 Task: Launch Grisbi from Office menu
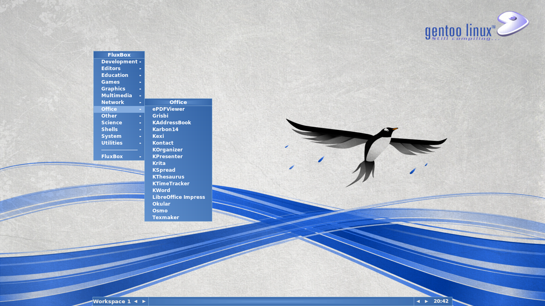(178, 116)
